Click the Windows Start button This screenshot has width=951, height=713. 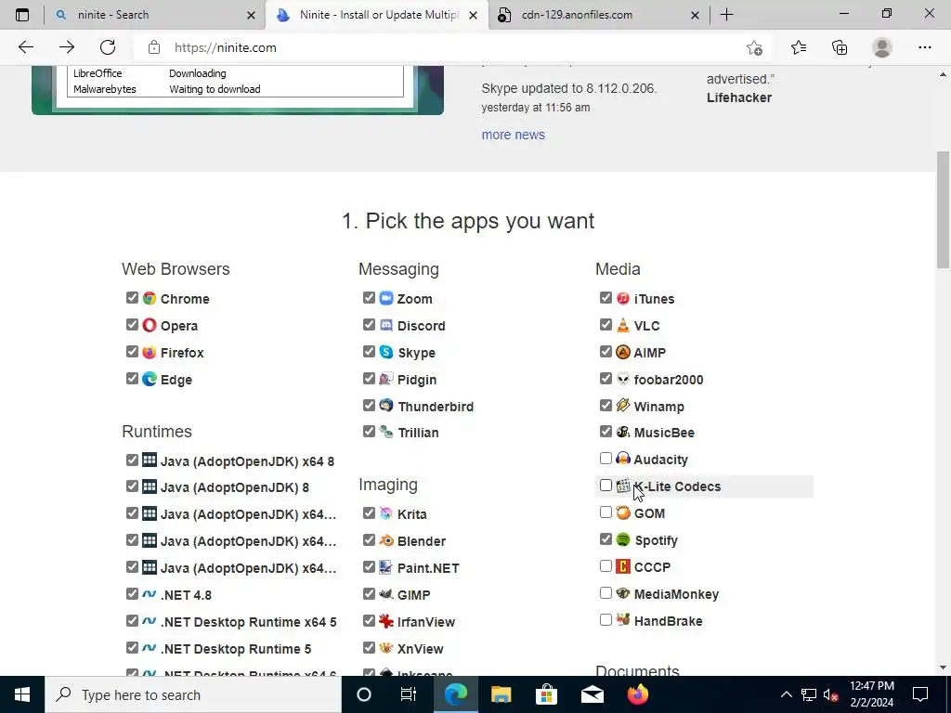(22, 694)
